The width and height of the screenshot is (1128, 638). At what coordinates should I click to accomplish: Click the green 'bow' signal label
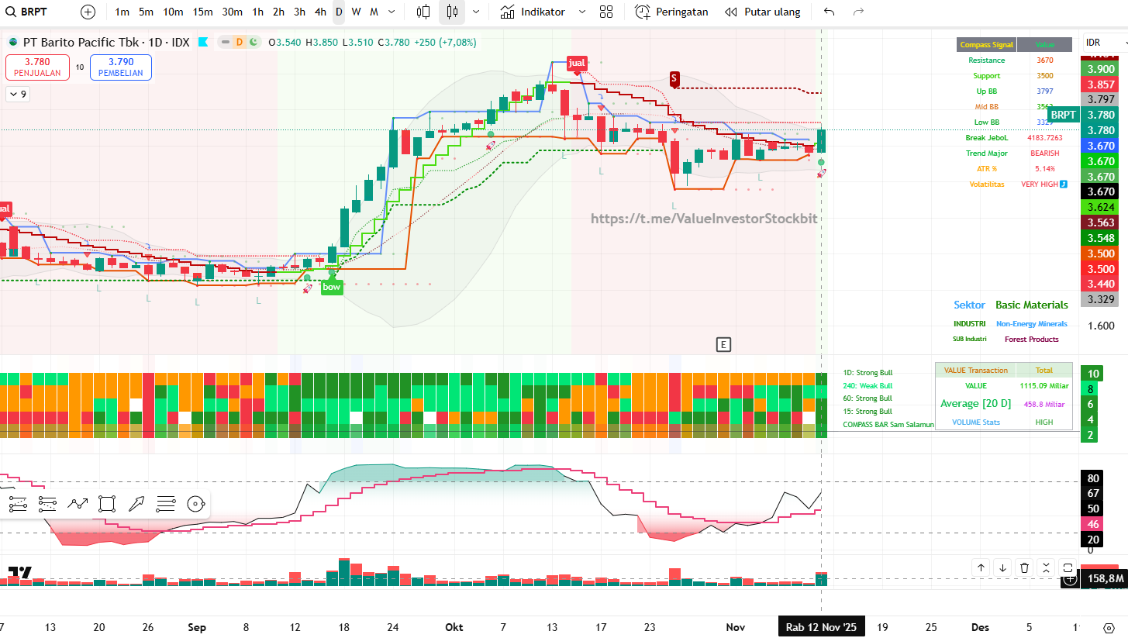[x=332, y=286]
